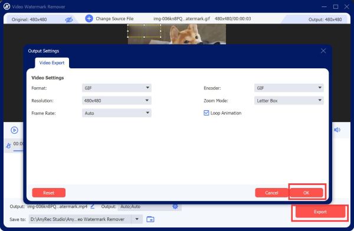This screenshot has height=231, width=354.
Task: Click the Video Watermark Remover app logo
Action: (x=6, y=6)
